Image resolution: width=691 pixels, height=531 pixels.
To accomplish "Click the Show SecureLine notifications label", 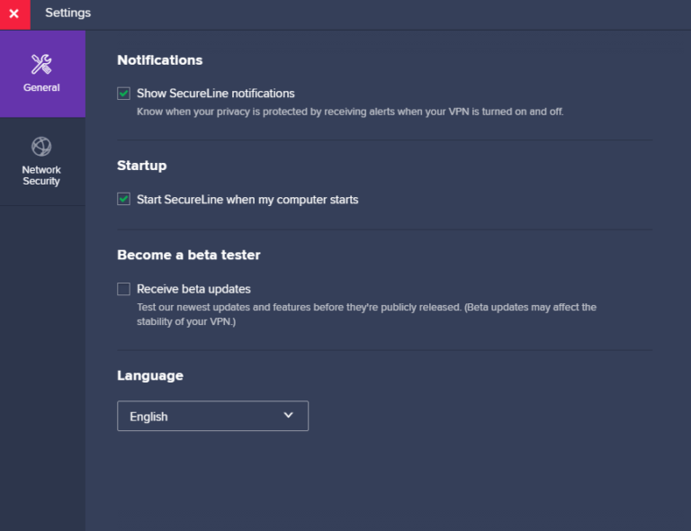I will [x=216, y=94].
